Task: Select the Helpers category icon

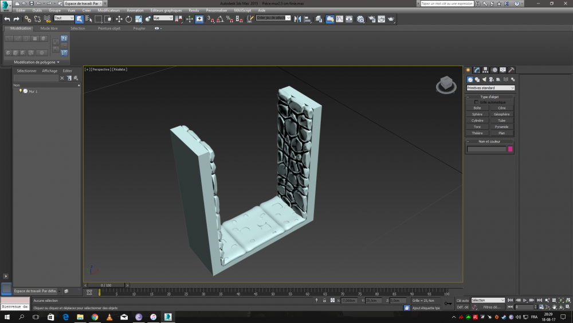Action: (x=498, y=79)
